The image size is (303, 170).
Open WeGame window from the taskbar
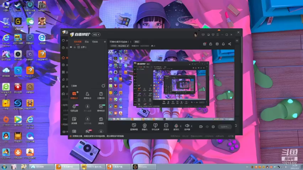point(144,167)
